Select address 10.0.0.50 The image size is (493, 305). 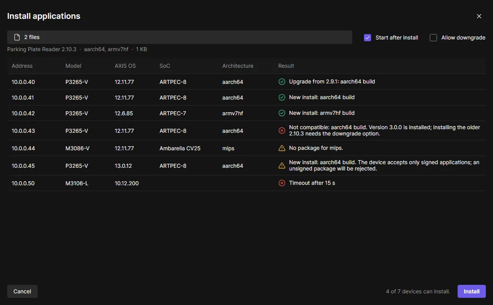click(23, 183)
